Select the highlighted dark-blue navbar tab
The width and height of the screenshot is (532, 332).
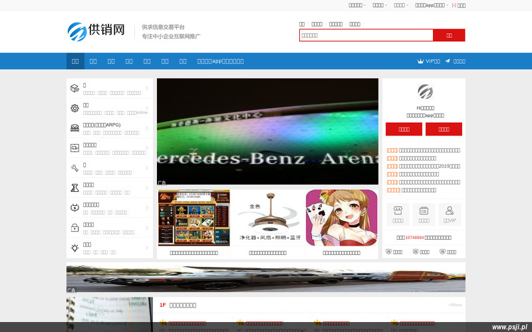[x=75, y=61]
